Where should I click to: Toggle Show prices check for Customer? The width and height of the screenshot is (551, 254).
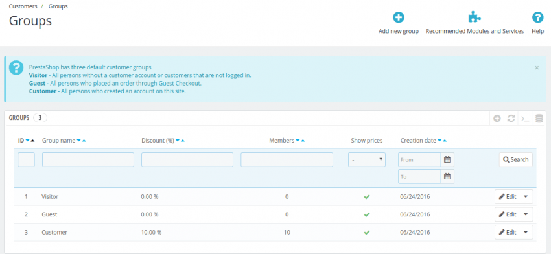click(367, 232)
